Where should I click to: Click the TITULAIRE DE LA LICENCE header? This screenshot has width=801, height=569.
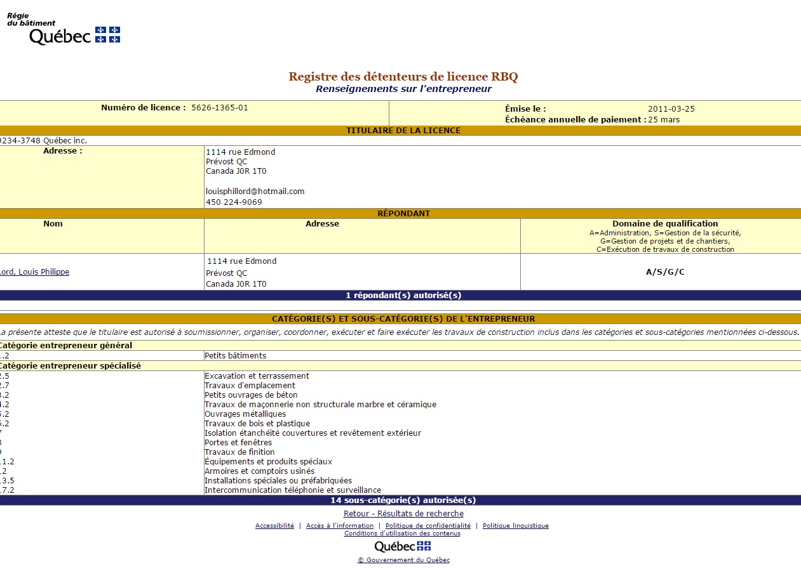[400, 131]
